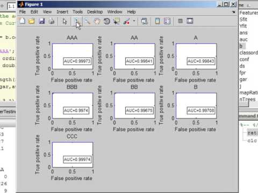
Task: Click the New Figure toolbar icon
Action: 22,21
